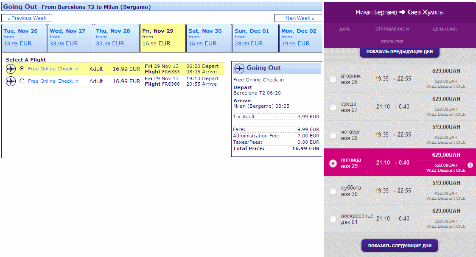Screen dimensions: 476x257
Task: Choose the суббота ноя 30 flight radio
Action: click(333, 191)
